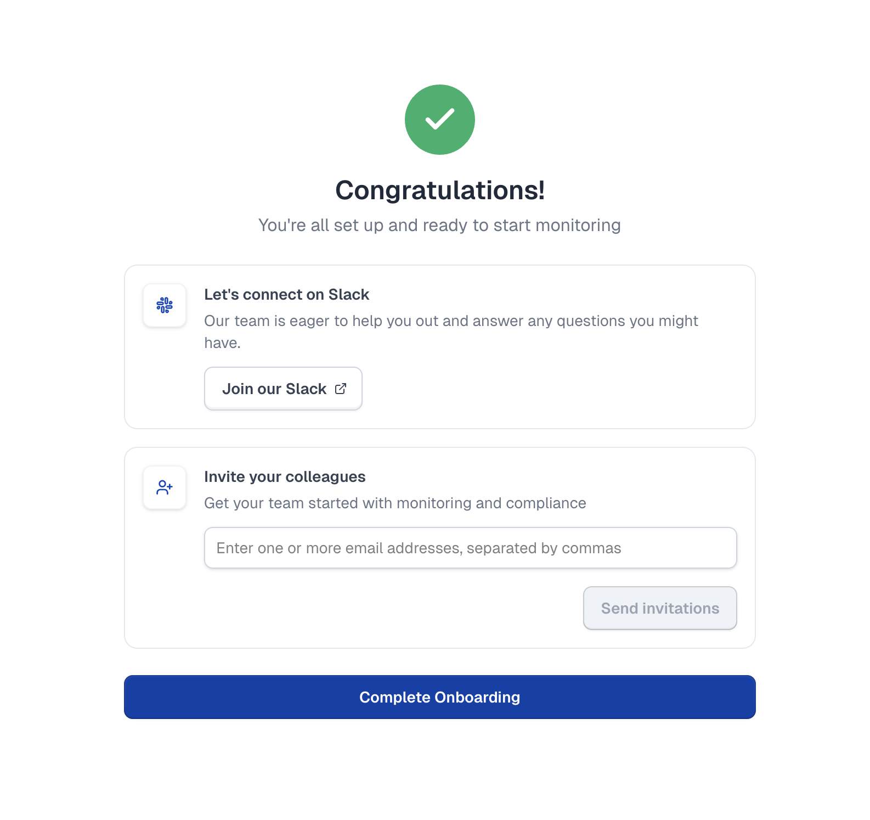870x820 pixels.
Task: Focus the email addresses input field
Action: (470, 548)
